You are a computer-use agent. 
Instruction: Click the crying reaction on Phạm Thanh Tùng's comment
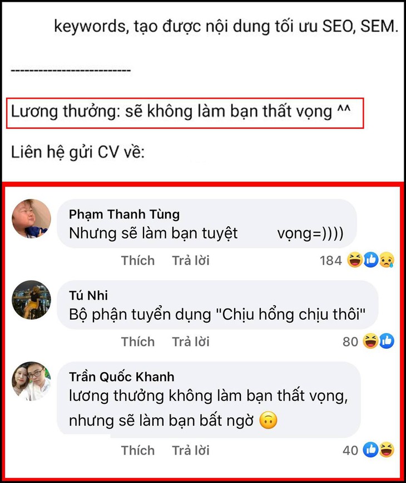(387, 260)
